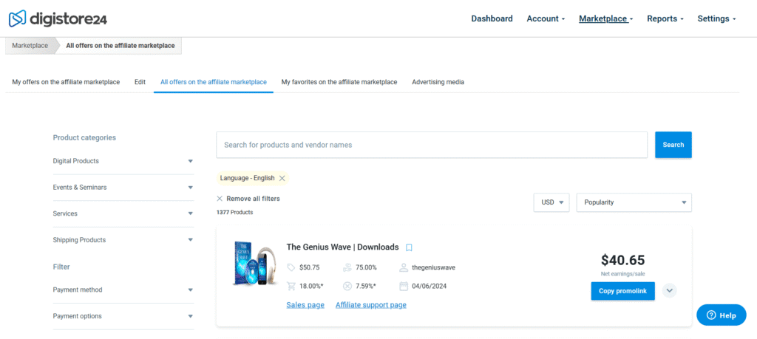
Task: Expand the Payment method filter
Action: (x=123, y=290)
